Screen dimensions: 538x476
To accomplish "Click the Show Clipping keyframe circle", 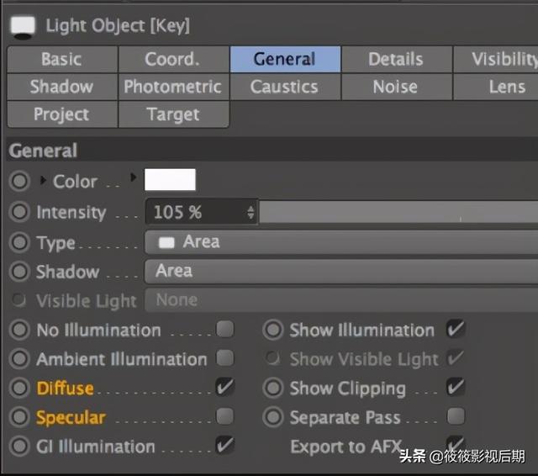I will click(x=273, y=388).
